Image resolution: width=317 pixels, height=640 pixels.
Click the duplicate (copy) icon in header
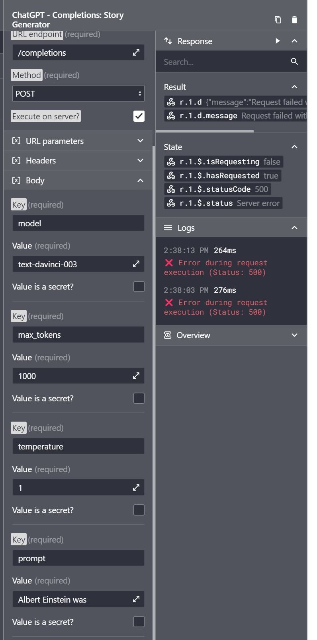pos(278,19)
